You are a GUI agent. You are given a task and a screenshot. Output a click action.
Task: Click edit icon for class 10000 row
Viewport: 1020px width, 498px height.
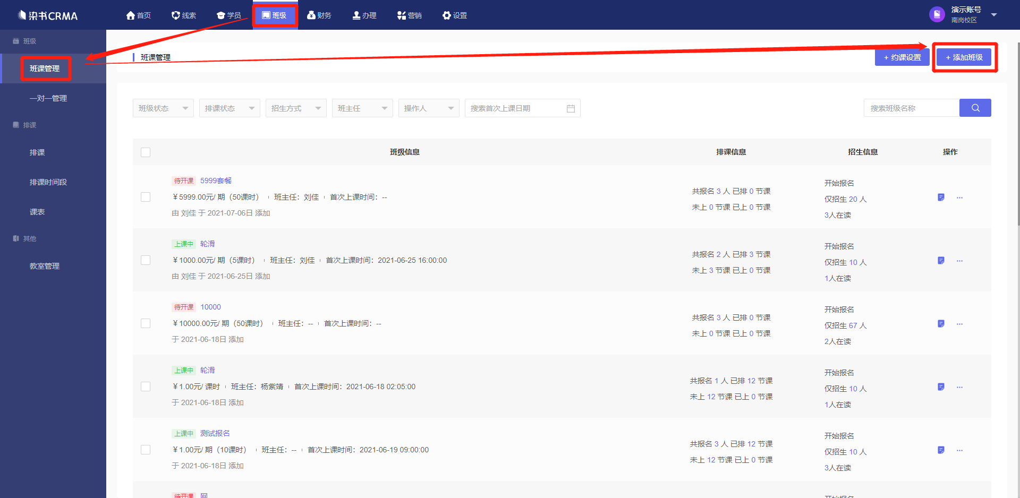click(941, 324)
